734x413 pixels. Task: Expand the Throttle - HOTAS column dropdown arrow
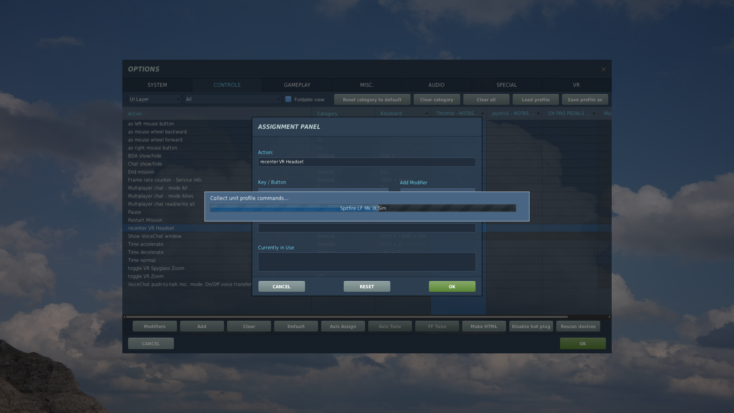tap(482, 114)
